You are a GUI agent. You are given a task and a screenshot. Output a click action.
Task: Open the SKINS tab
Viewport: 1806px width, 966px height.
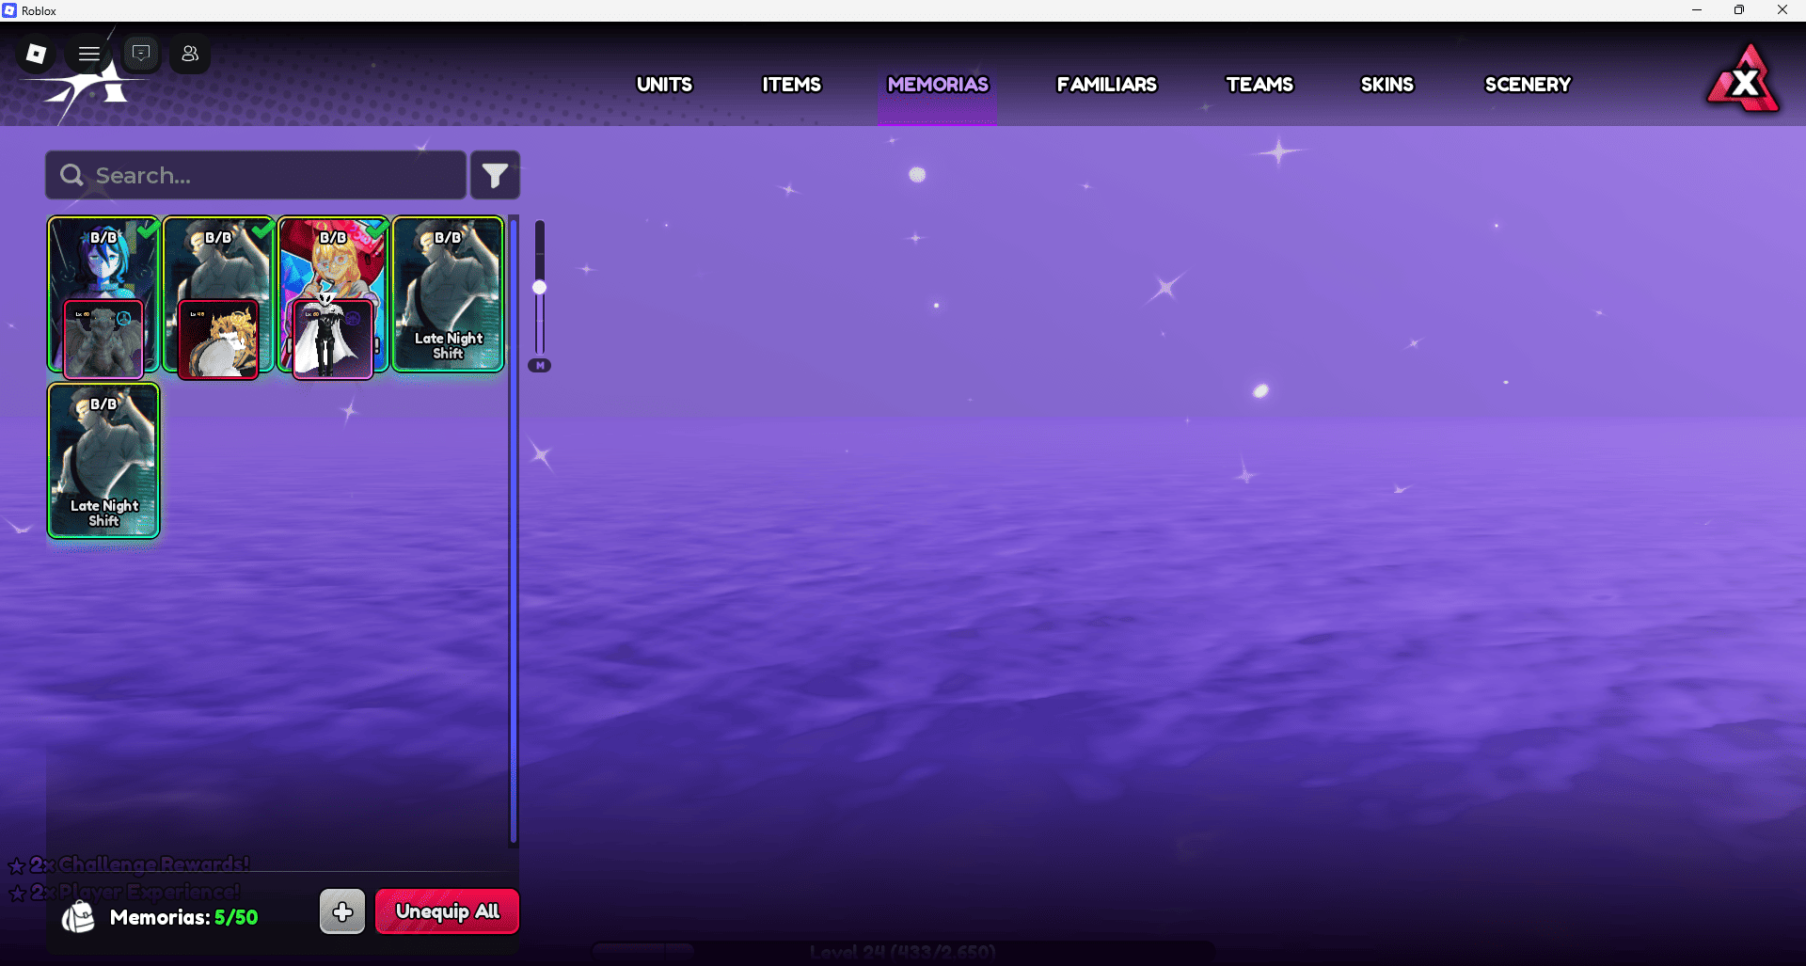[x=1386, y=85]
